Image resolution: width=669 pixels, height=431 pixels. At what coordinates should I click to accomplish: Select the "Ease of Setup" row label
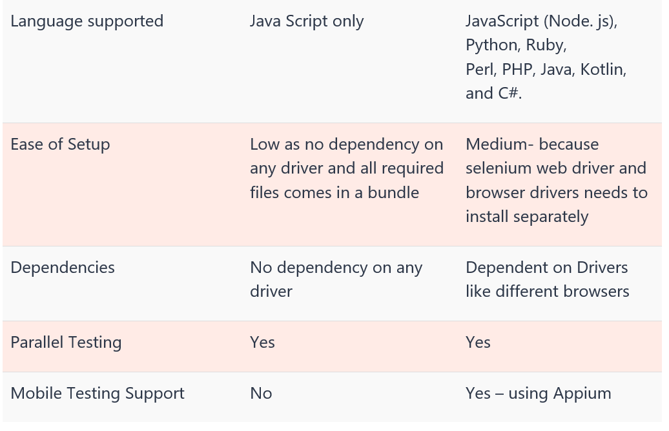(x=60, y=145)
